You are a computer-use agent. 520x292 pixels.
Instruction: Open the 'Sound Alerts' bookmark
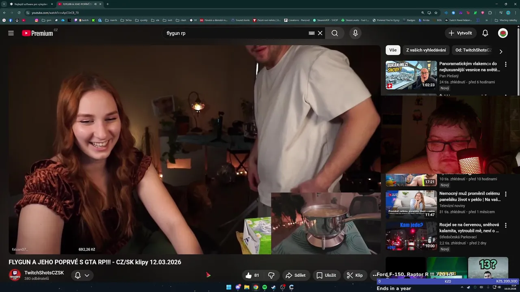[240, 20]
